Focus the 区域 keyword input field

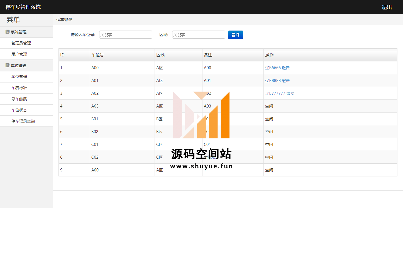199,35
